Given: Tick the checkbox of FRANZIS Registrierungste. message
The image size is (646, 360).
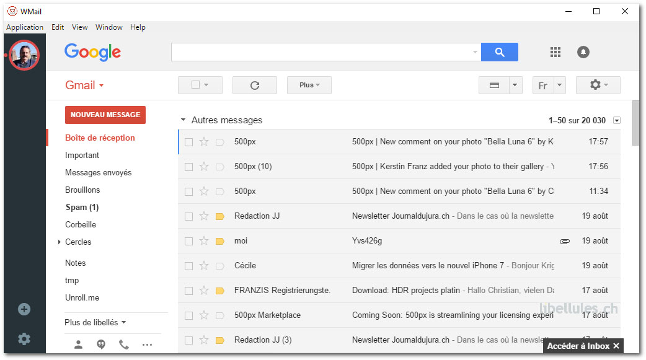Looking at the screenshot, I should point(188,291).
